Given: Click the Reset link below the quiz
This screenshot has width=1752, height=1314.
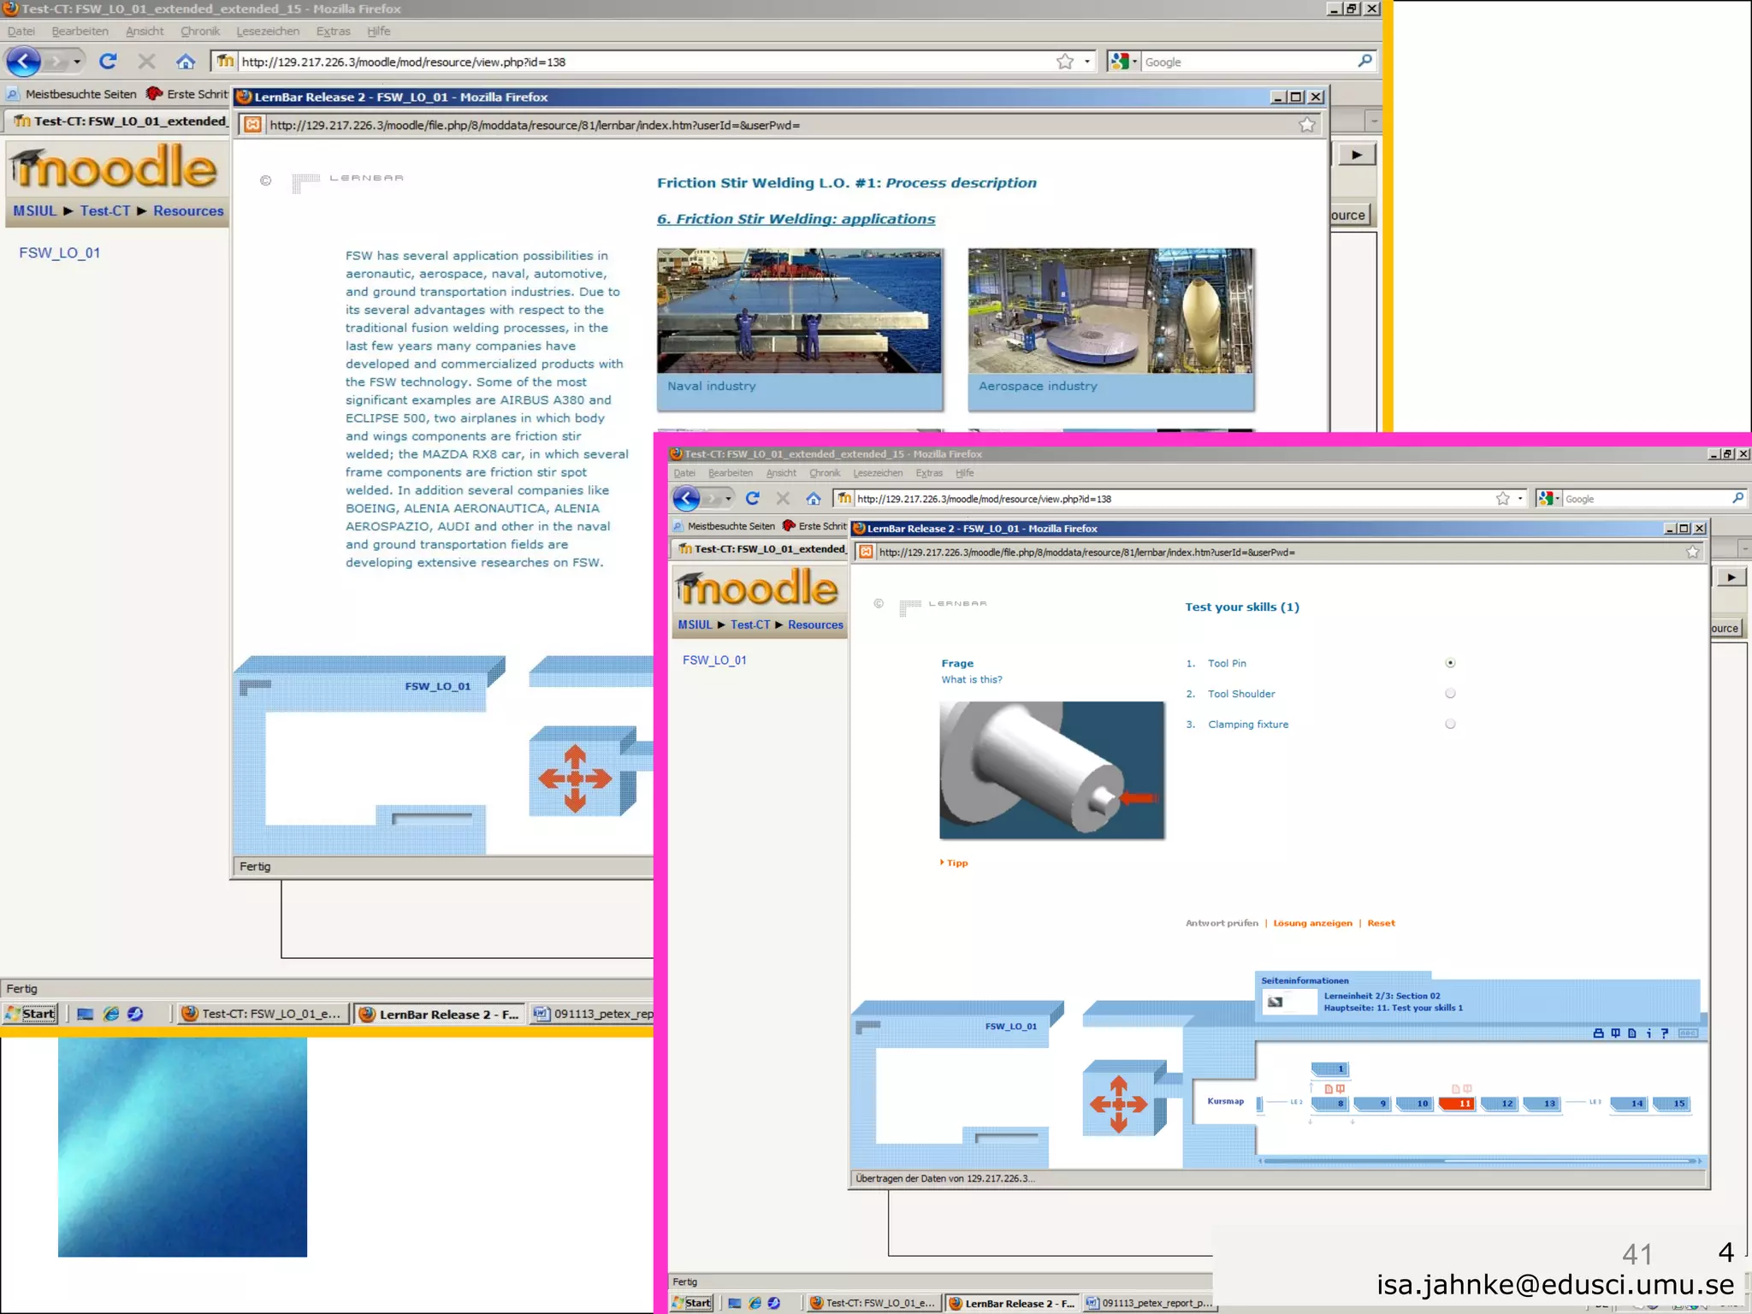Looking at the screenshot, I should [1381, 923].
